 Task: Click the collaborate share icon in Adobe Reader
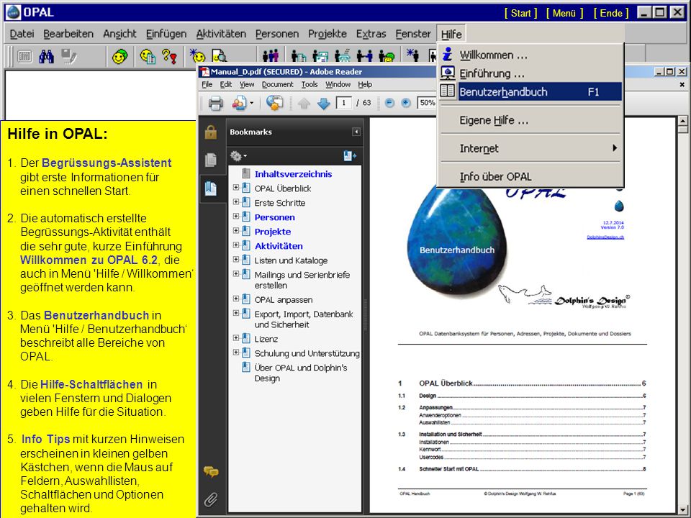click(239, 103)
